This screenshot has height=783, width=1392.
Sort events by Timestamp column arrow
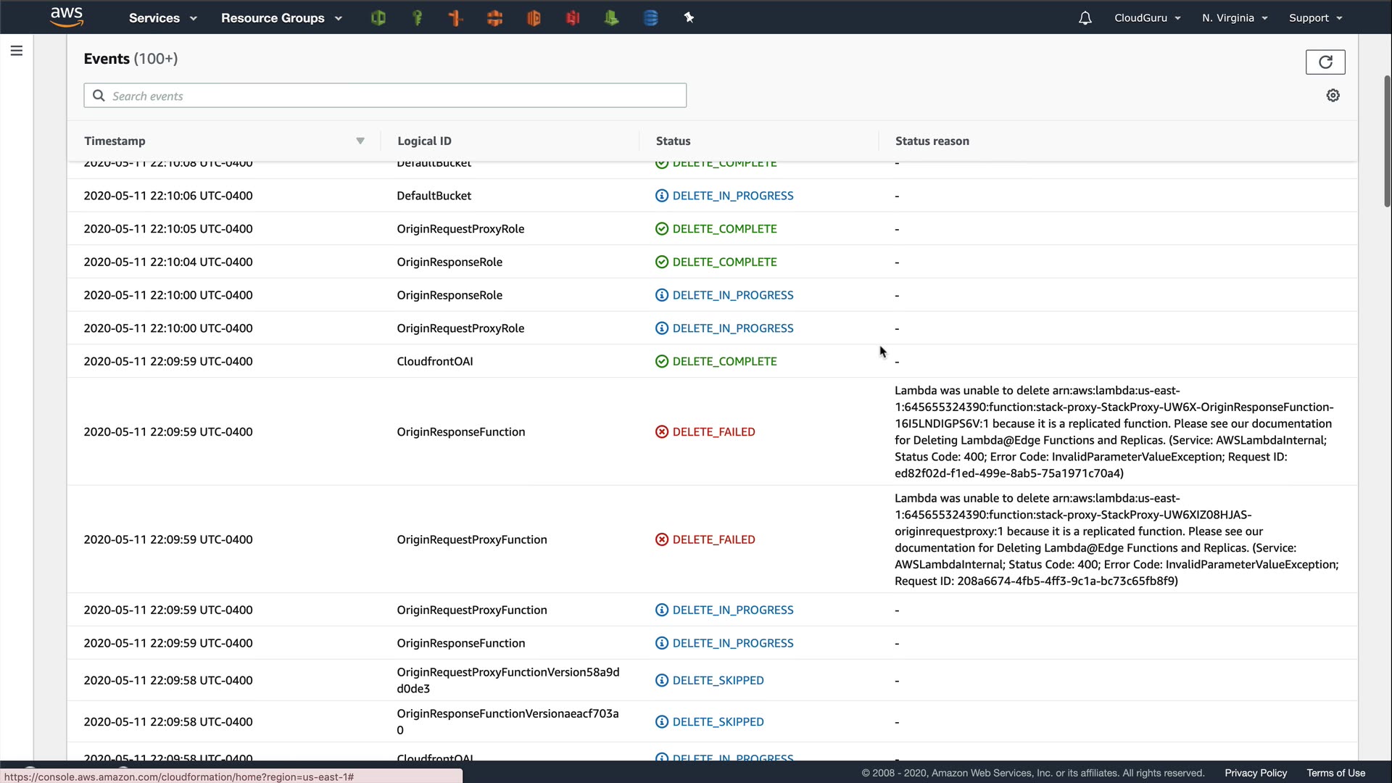pyautogui.click(x=360, y=141)
